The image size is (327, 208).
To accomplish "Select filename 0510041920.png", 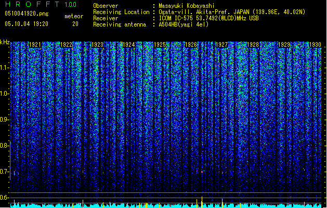I will pyautogui.click(x=27, y=14).
